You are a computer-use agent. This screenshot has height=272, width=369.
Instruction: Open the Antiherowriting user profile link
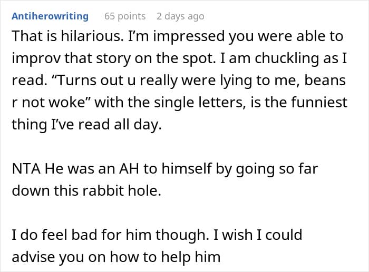50,16
